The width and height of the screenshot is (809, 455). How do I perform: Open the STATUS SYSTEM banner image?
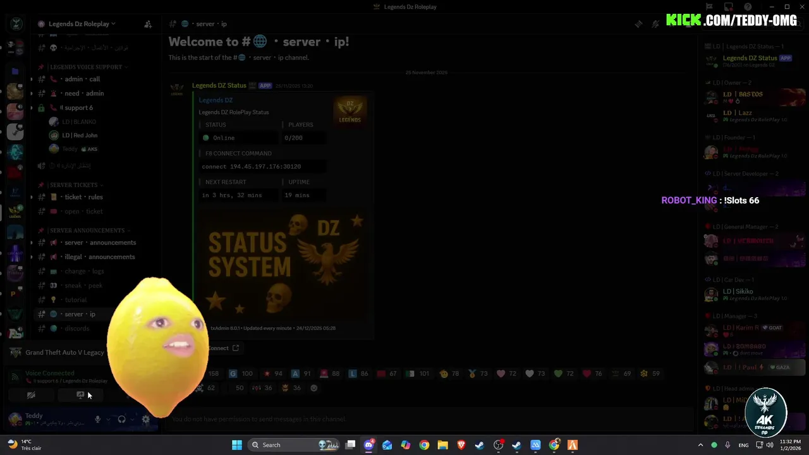(283, 264)
